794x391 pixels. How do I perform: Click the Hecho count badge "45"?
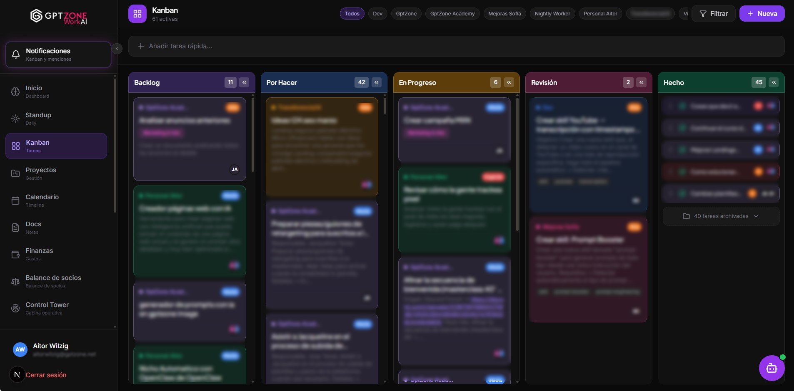pyautogui.click(x=759, y=82)
